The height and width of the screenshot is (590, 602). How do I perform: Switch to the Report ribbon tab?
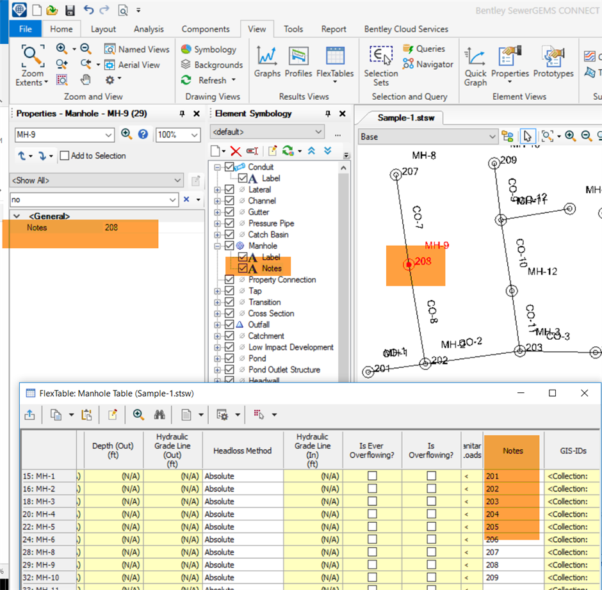334,29
